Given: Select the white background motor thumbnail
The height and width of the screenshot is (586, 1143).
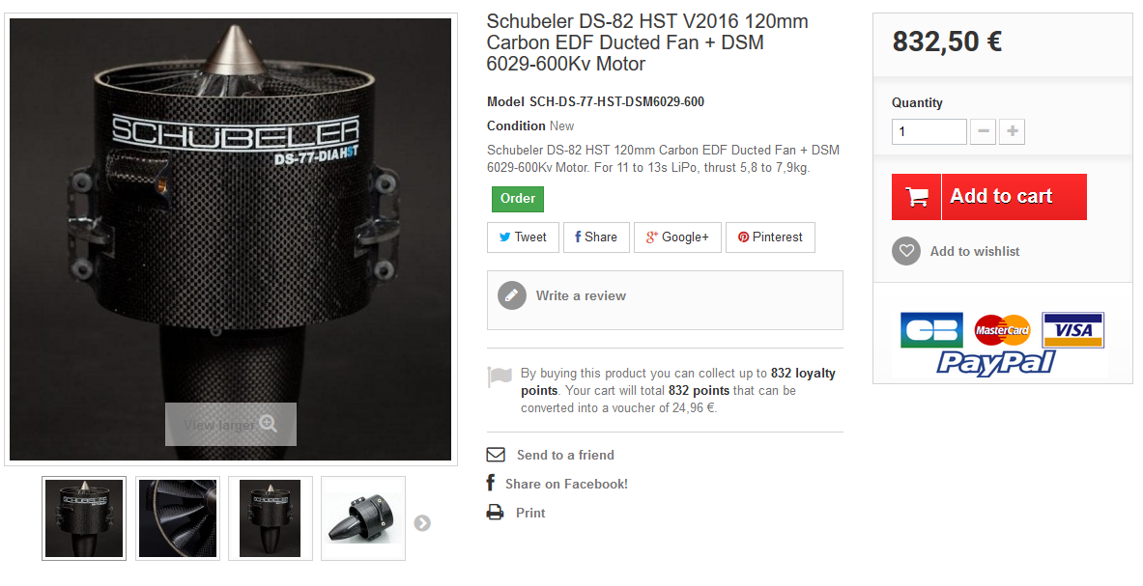Looking at the screenshot, I should [x=363, y=518].
